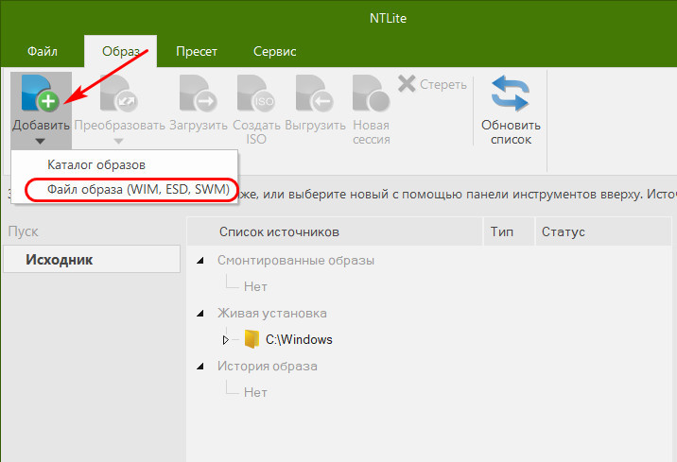Click the Преобразовать toolbar icon
The width and height of the screenshot is (677, 462).
point(119,94)
